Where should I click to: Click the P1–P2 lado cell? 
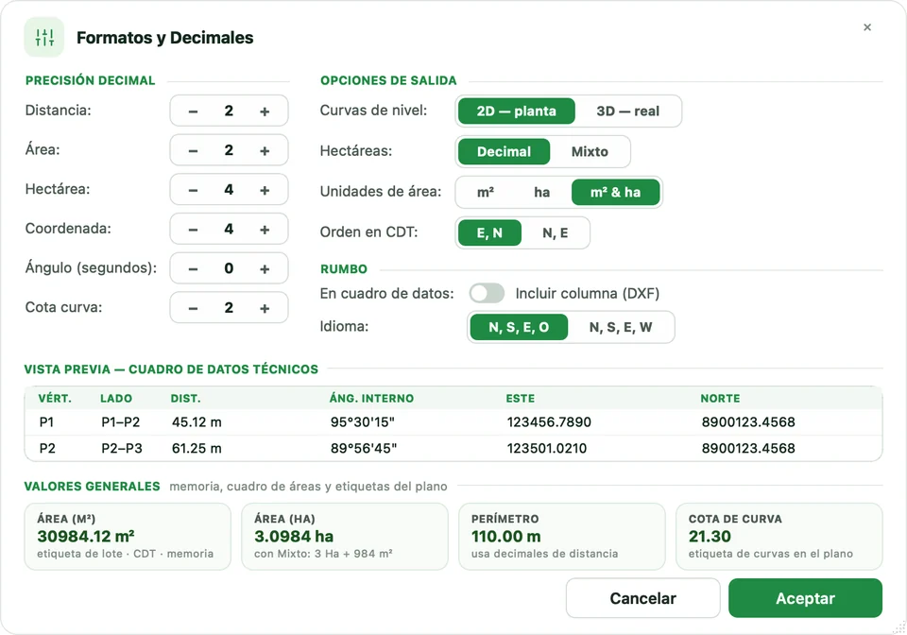point(120,422)
